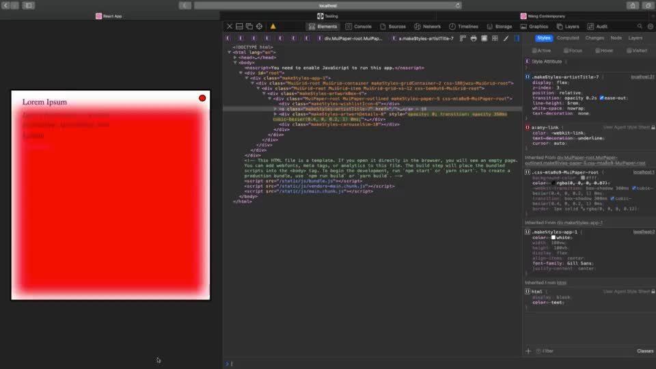The height and width of the screenshot is (369, 656).
Task: Dock the inspector to the bottom
Action: (x=239, y=27)
